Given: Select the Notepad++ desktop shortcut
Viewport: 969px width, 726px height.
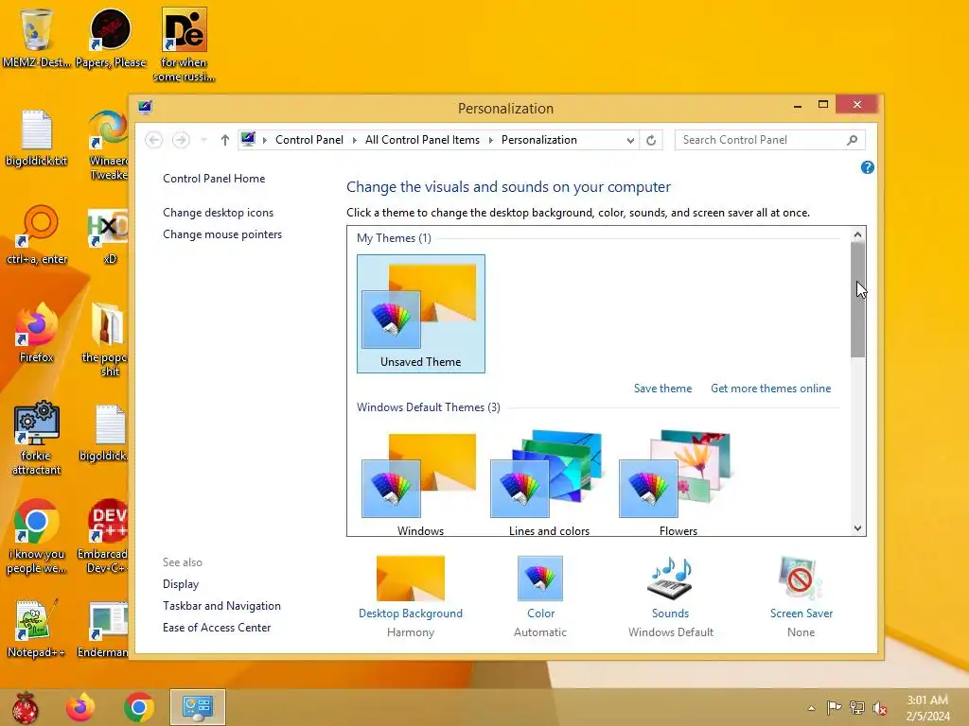Looking at the screenshot, I should (x=37, y=629).
